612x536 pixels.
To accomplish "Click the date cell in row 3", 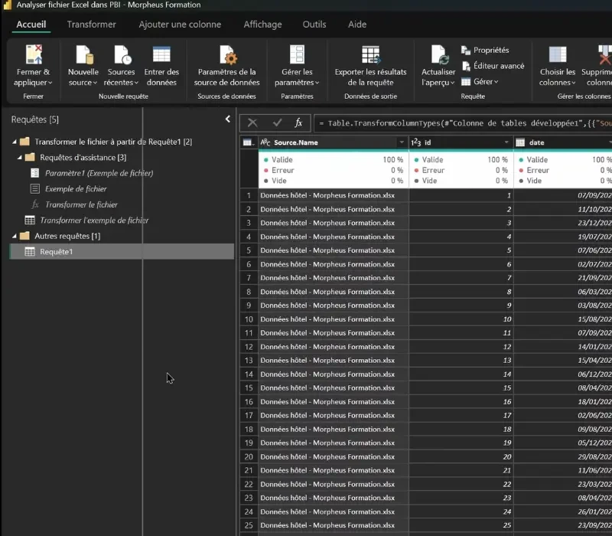I will (x=563, y=223).
